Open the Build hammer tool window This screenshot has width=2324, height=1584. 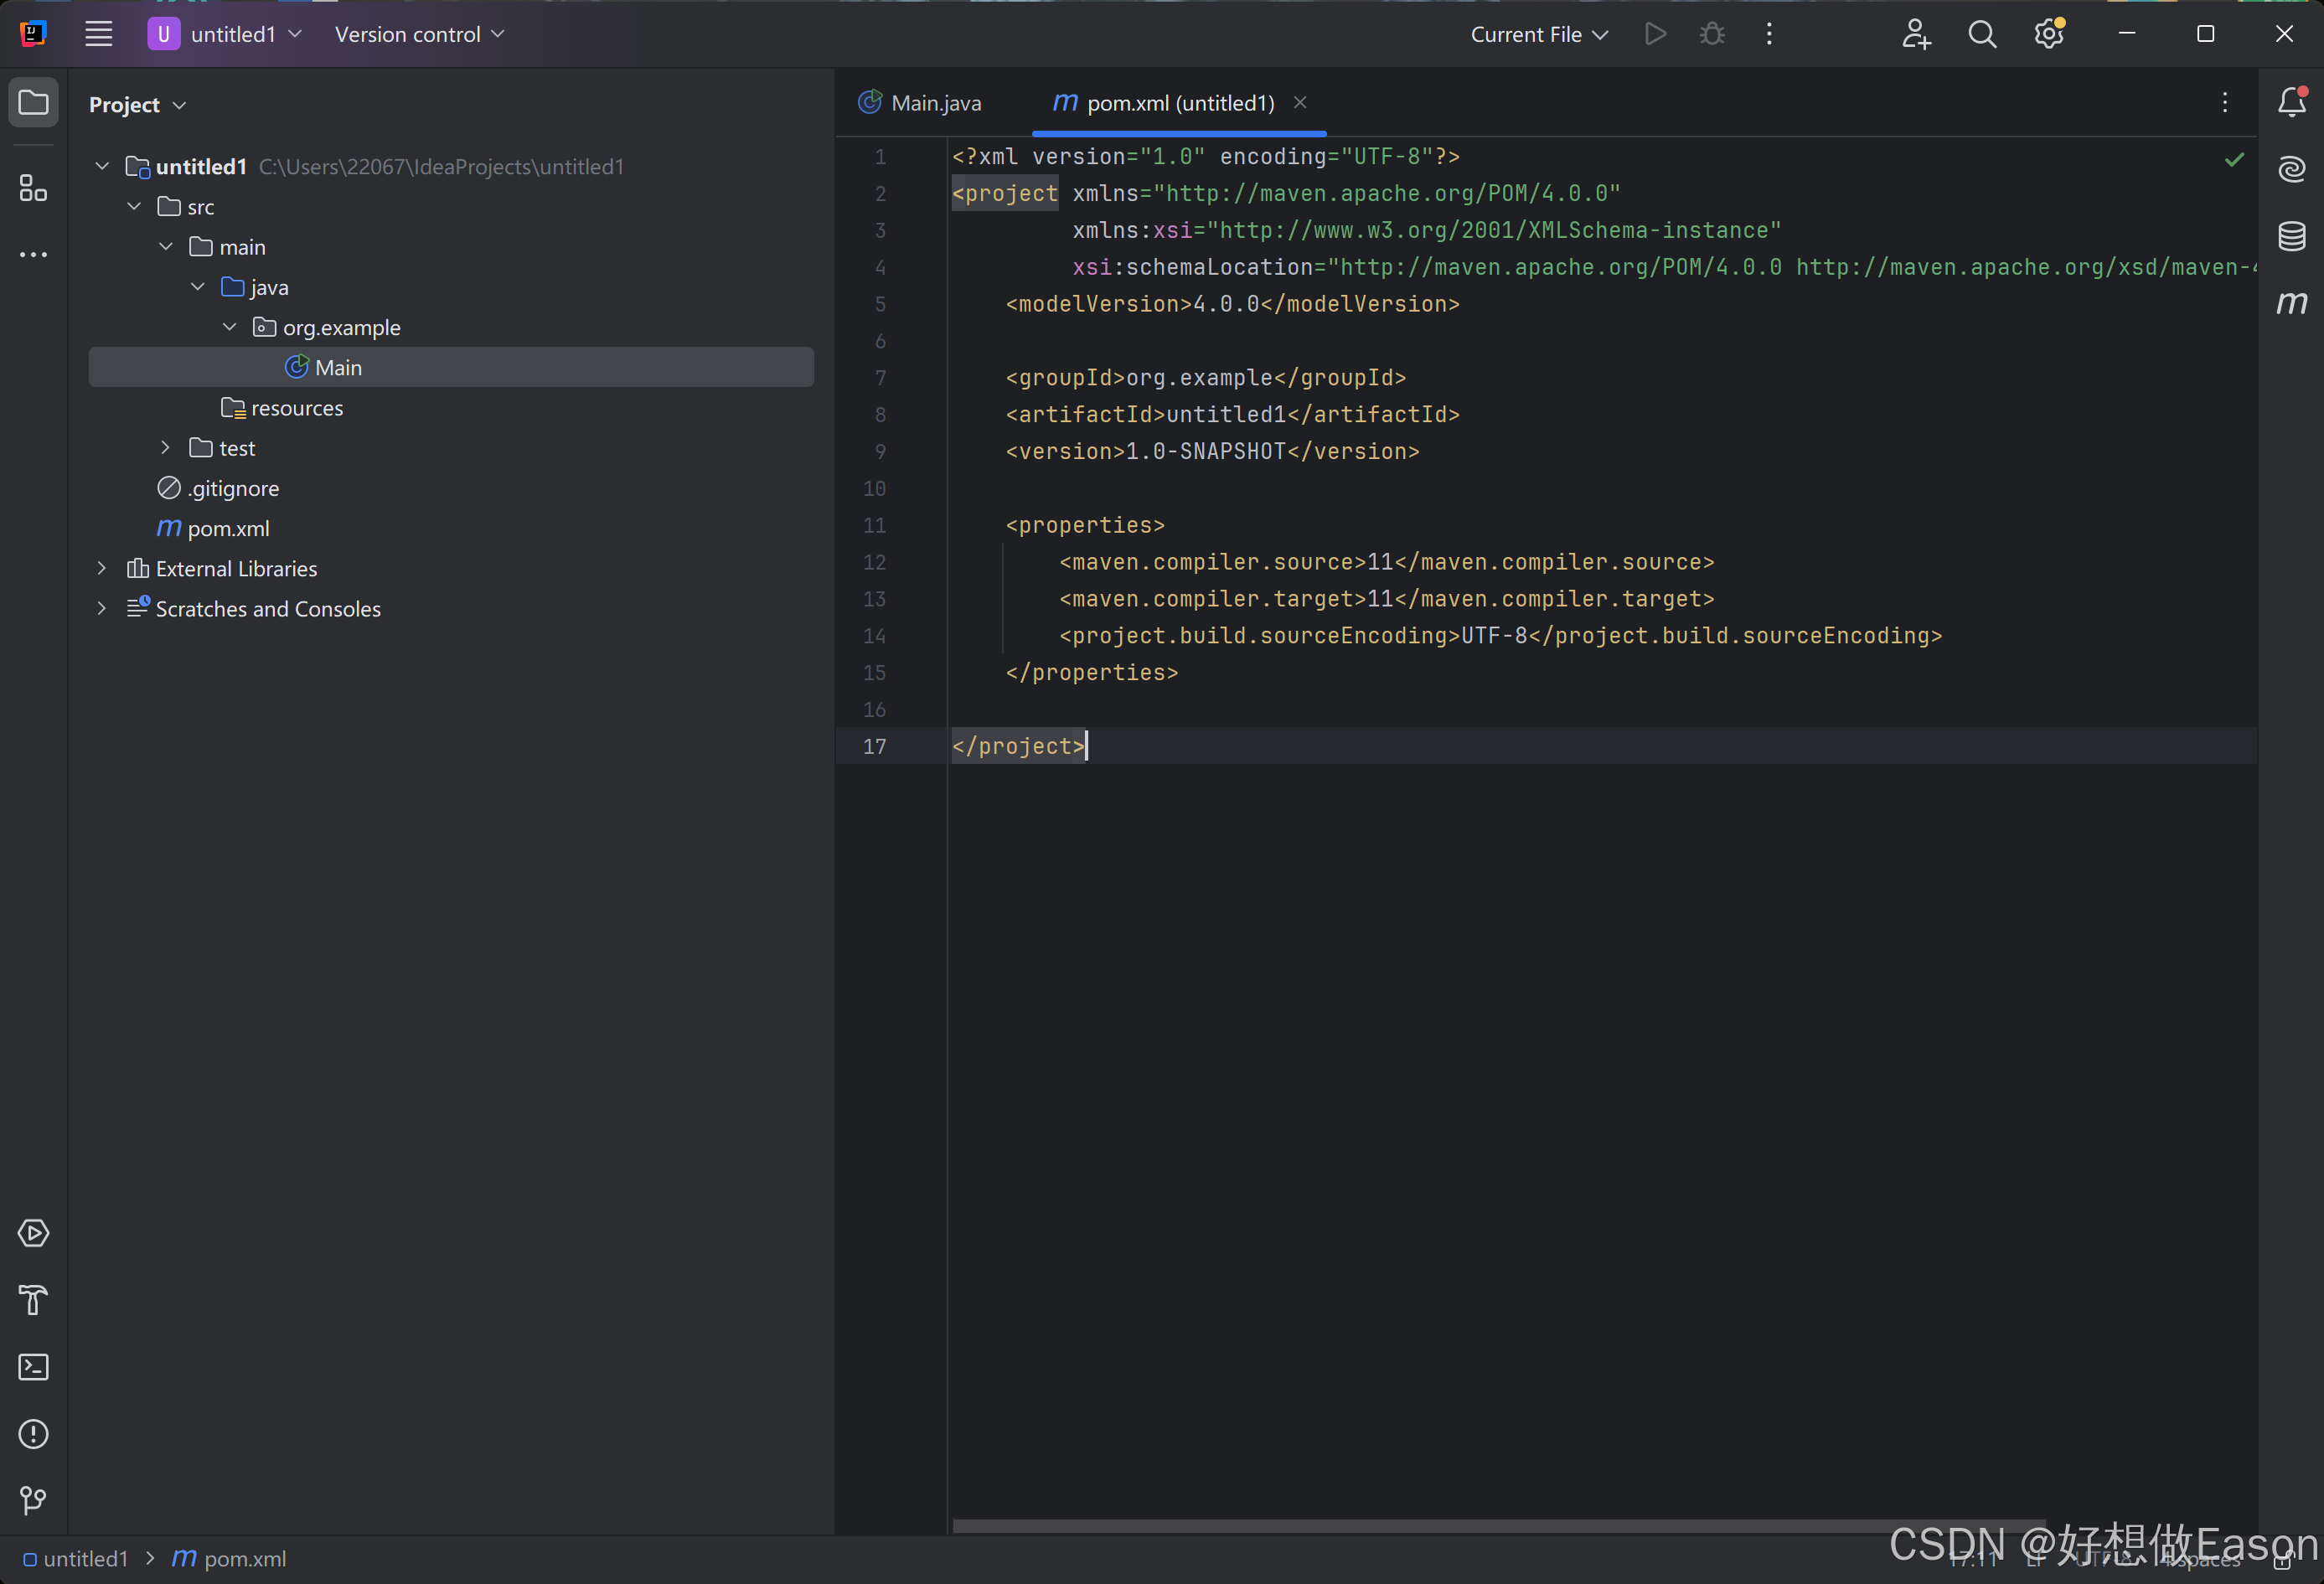pyautogui.click(x=33, y=1300)
